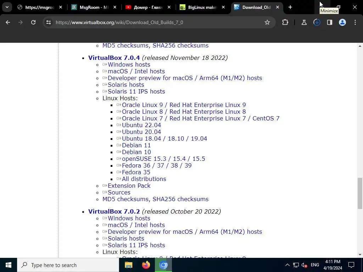Open 7.0.4 Developer preview for macOS Arm64
The width and height of the screenshot is (363, 272).
coord(185,78)
